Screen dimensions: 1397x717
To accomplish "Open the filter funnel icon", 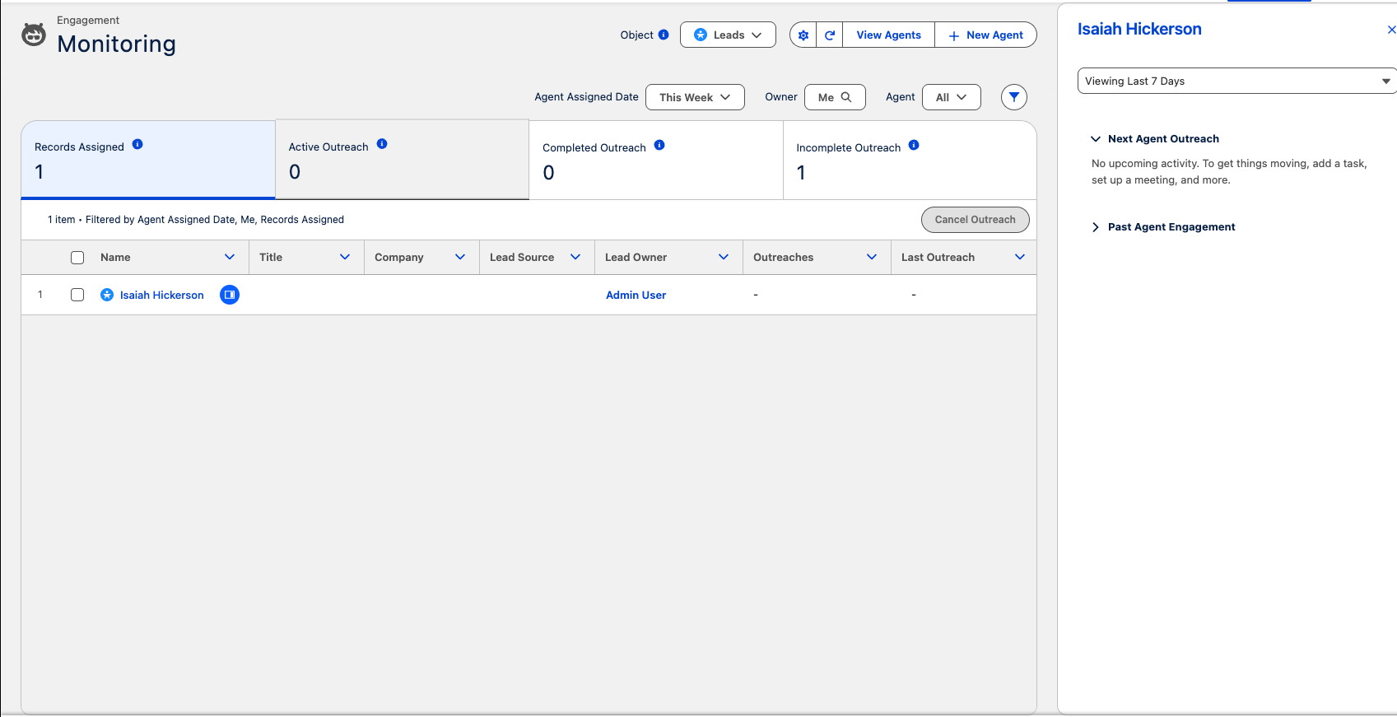I will click(1014, 97).
